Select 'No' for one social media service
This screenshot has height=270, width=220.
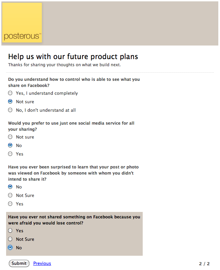coord(10,145)
